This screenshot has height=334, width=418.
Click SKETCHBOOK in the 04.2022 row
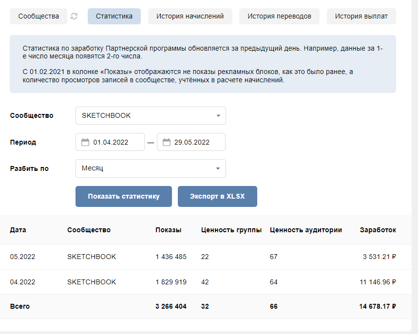(x=92, y=282)
